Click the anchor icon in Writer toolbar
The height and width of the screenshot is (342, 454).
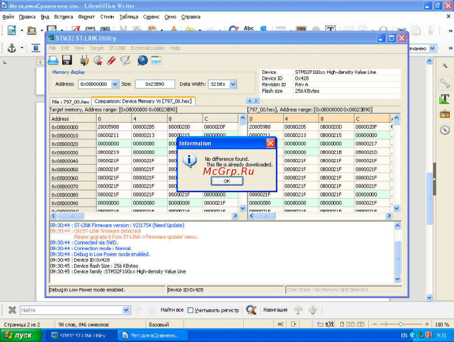tap(12, 48)
